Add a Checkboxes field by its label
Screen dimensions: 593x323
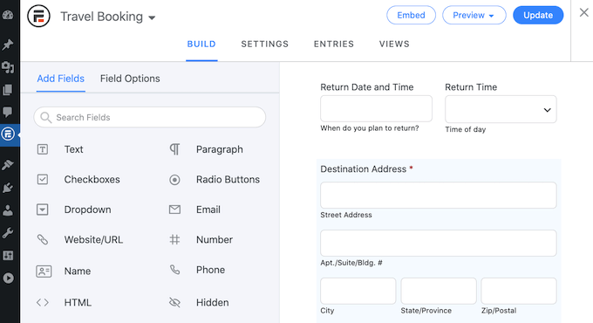coord(92,179)
